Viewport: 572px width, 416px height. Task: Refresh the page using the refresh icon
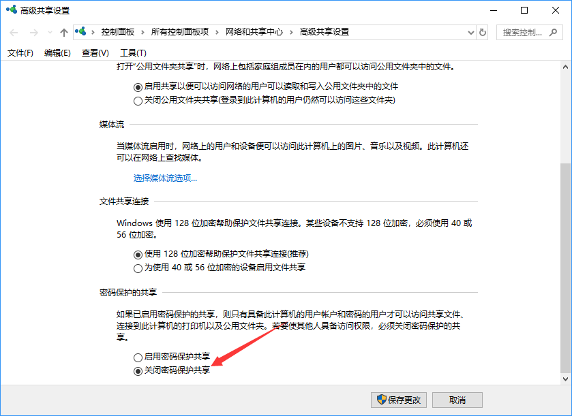[483, 33]
